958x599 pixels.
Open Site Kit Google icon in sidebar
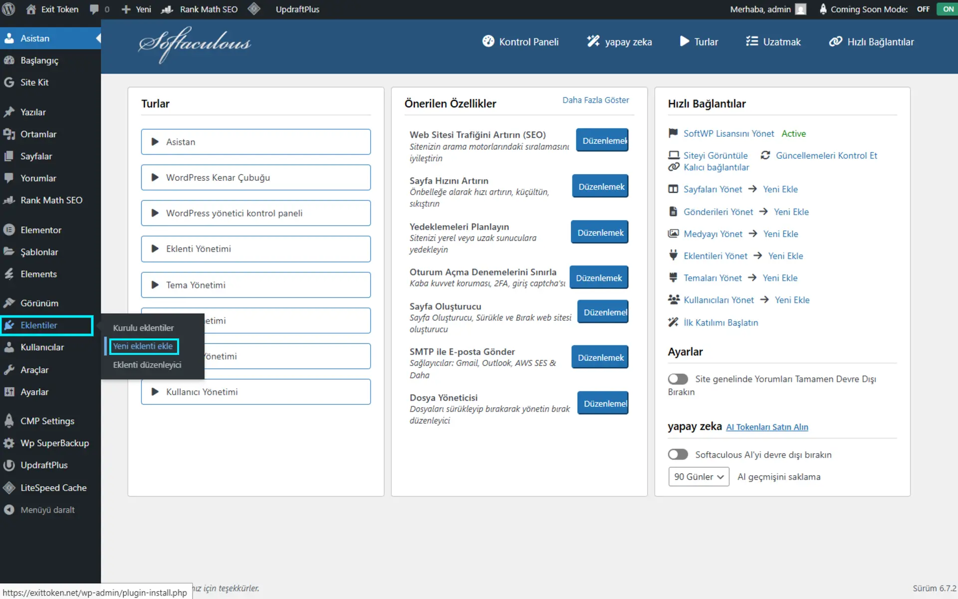9,82
